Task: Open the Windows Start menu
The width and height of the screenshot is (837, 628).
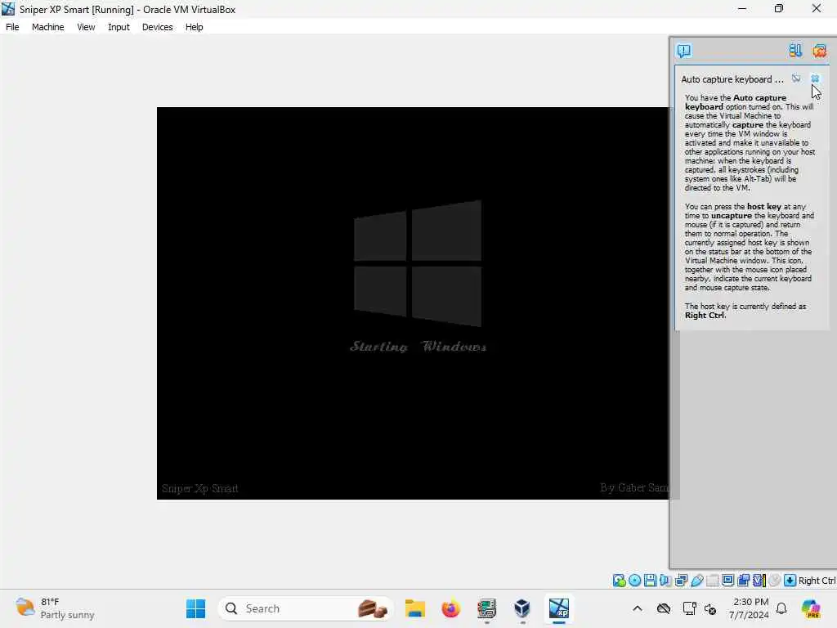Action: click(195, 608)
